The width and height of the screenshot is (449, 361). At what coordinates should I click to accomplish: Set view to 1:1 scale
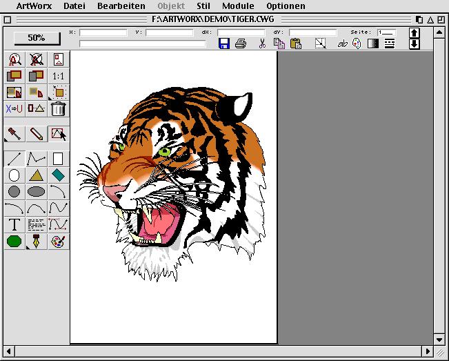pyautogui.click(x=59, y=76)
